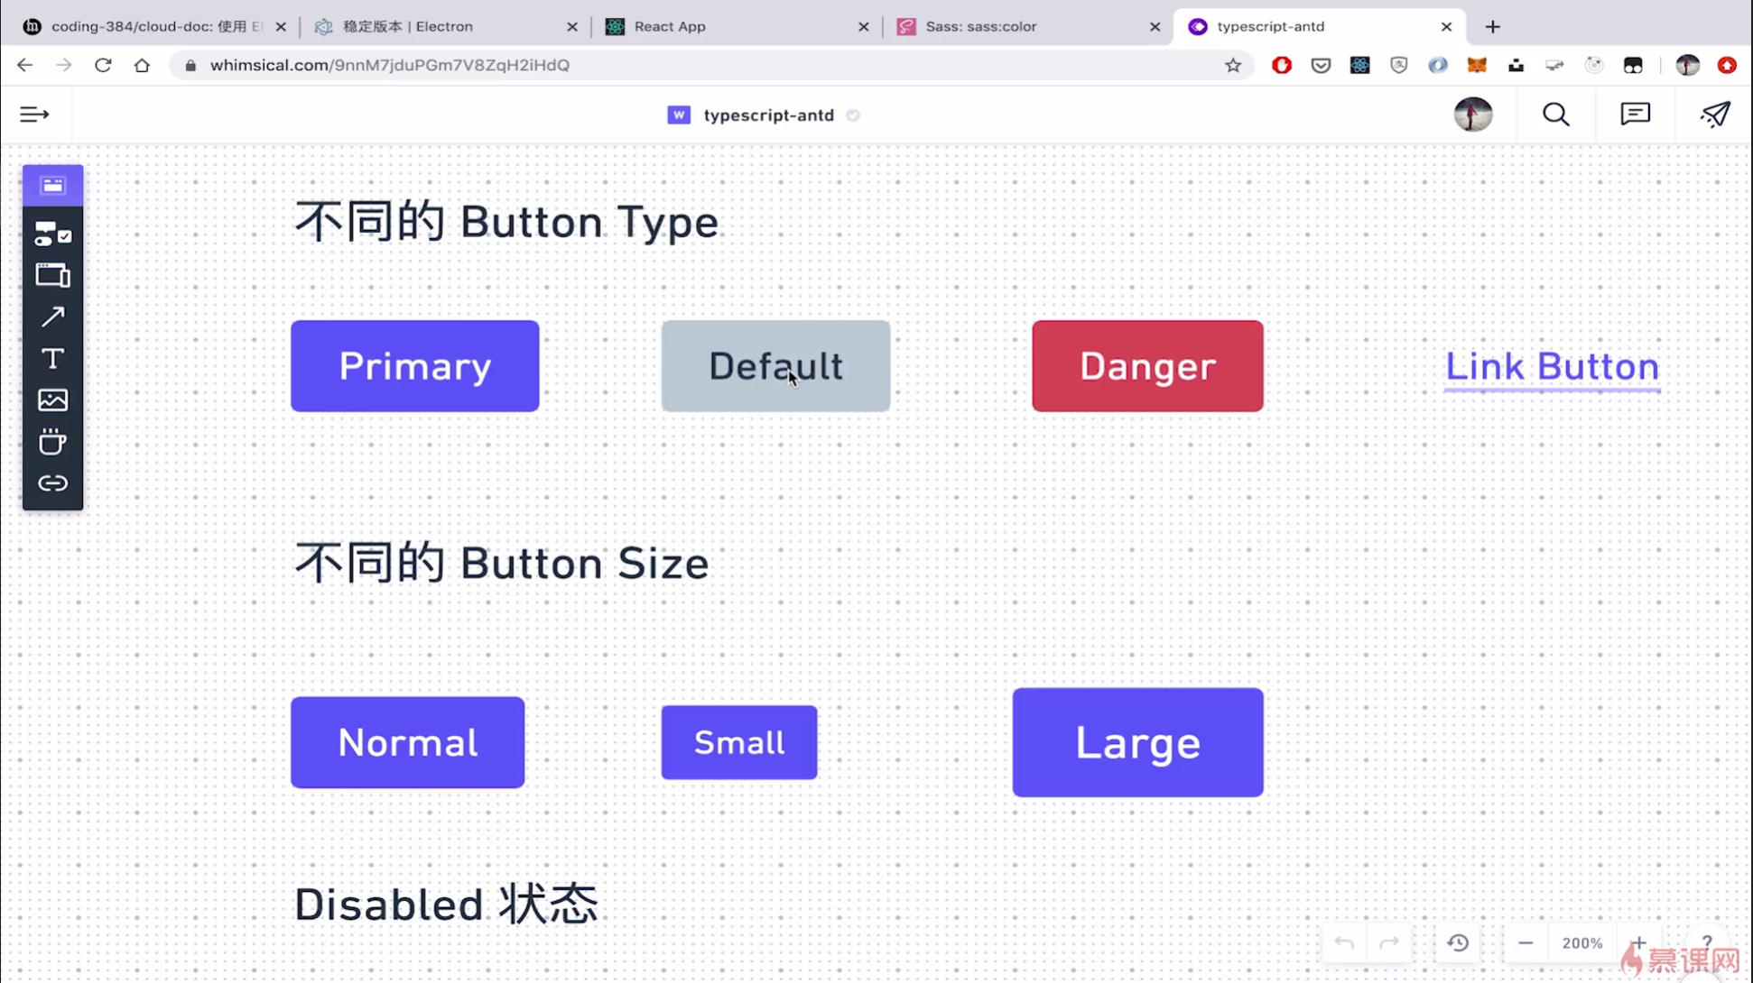Toggle the sidebar with the hamburger icon
This screenshot has width=1753, height=983.
click(35, 115)
